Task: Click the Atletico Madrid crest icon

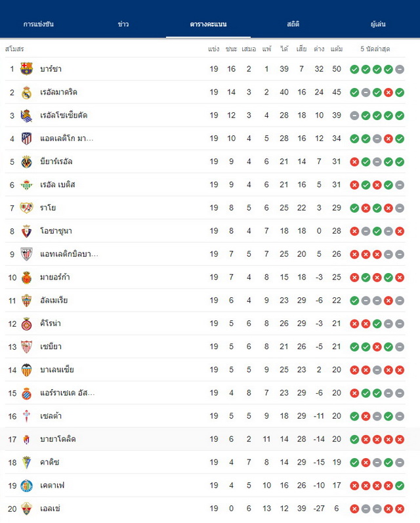Action: [26, 138]
